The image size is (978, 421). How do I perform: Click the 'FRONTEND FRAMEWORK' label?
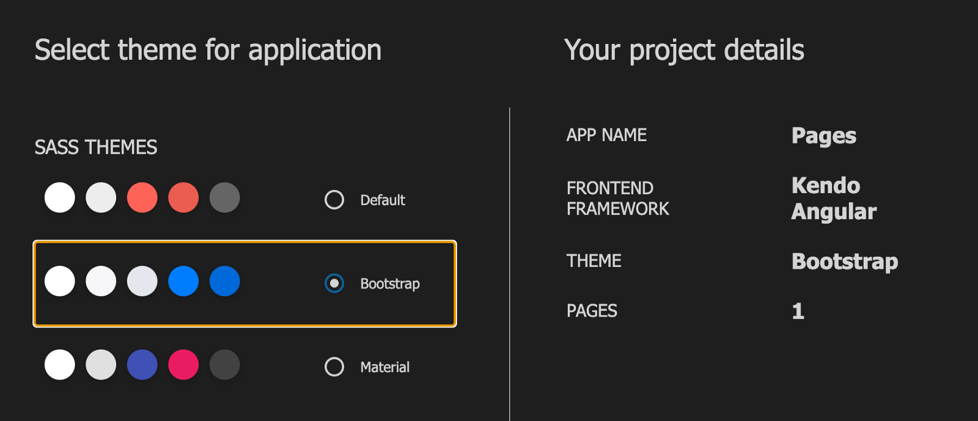click(618, 199)
